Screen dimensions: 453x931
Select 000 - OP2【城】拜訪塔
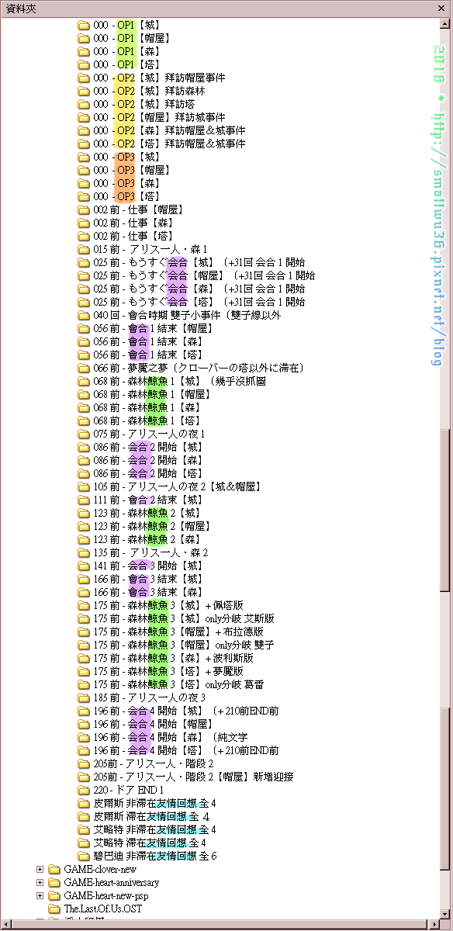pos(144,104)
